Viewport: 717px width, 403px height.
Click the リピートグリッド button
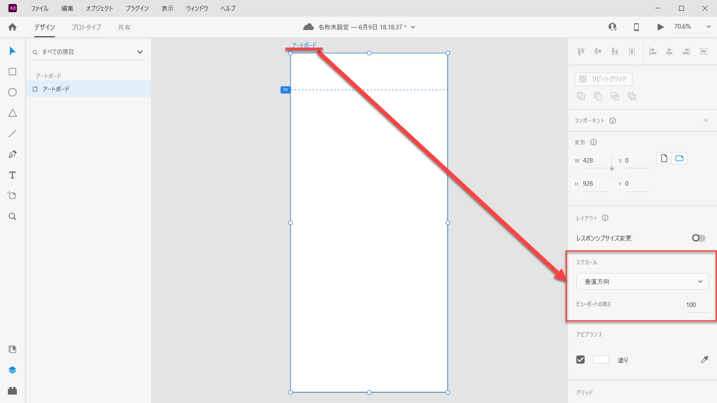coord(603,79)
